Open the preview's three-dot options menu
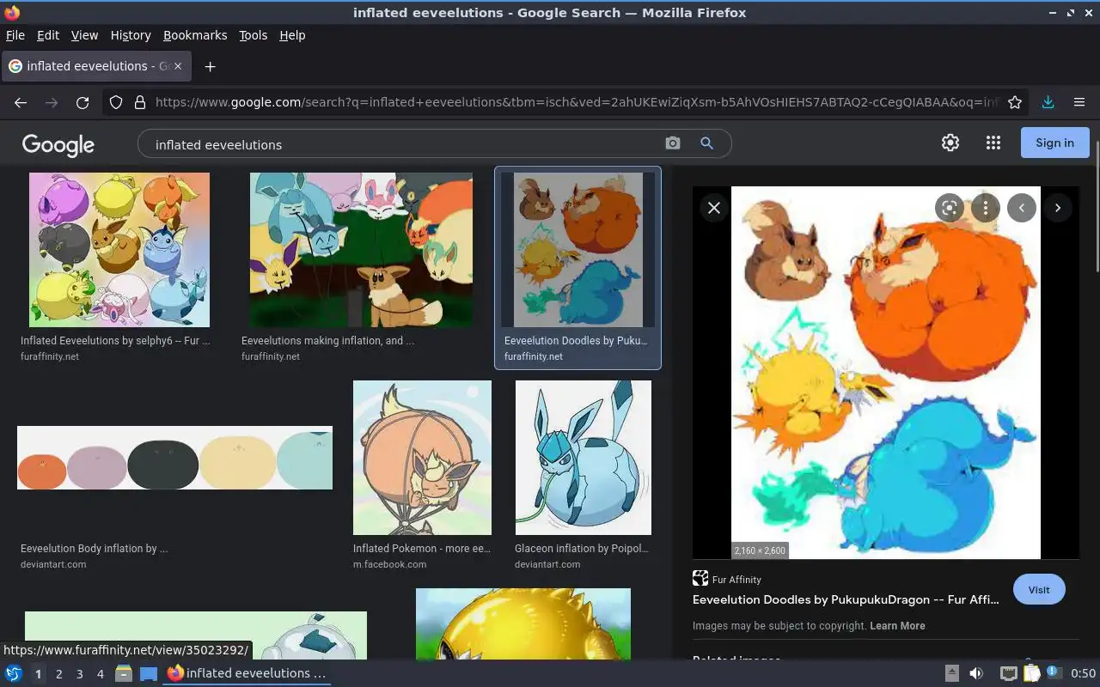1100x687 pixels. [x=986, y=208]
